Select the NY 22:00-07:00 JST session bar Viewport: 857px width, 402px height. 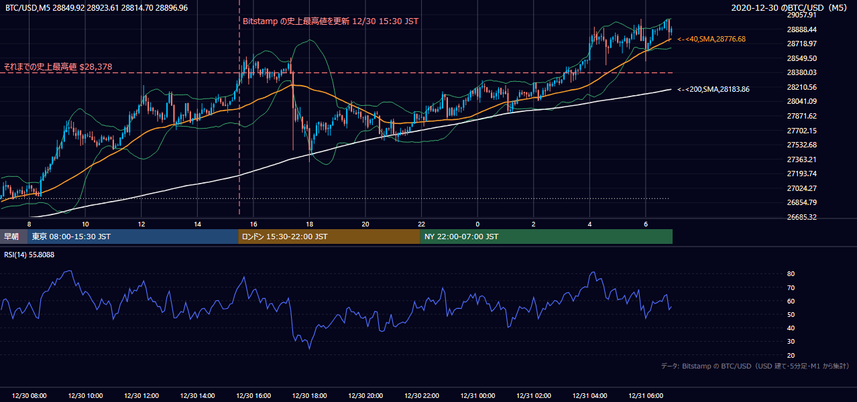point(547,237)
